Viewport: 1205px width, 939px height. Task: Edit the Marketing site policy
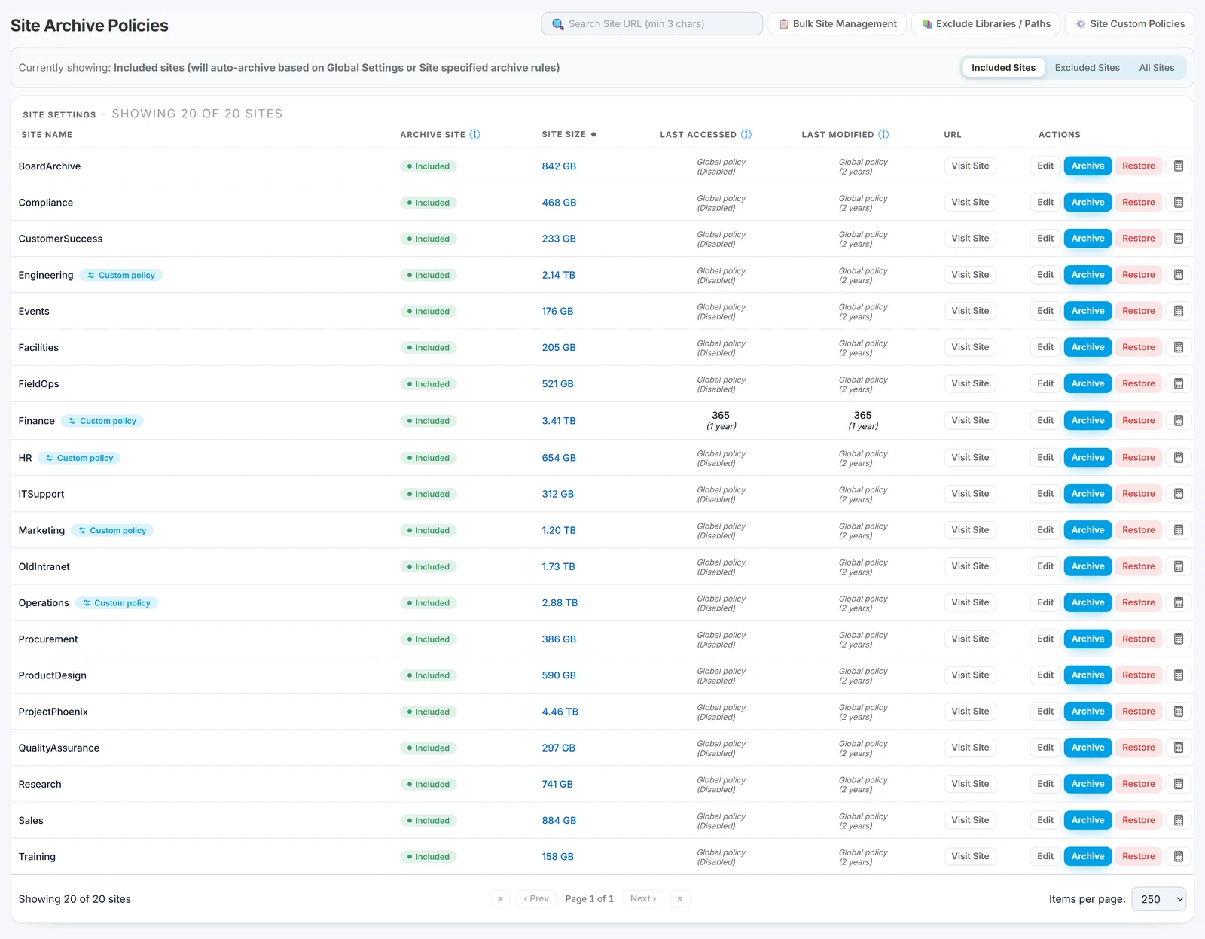click(x=1045, y=530)
